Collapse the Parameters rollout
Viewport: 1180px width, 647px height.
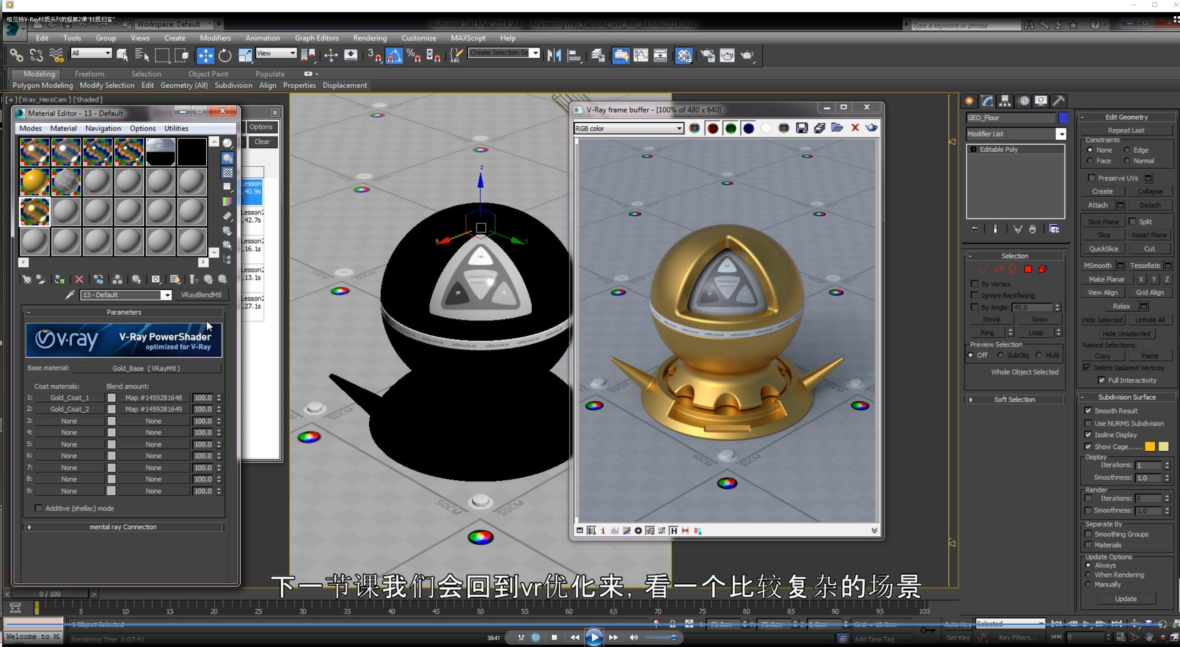pos(123,312)
